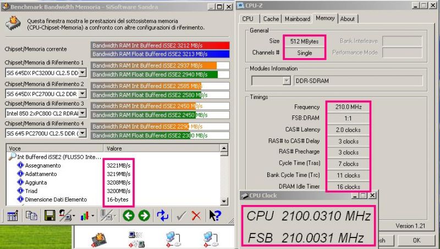The height and width of the screenshot is (249, 440).
Task: Click the FSB 210.0031 MHz readout
Action: click(x=306, y=238)
